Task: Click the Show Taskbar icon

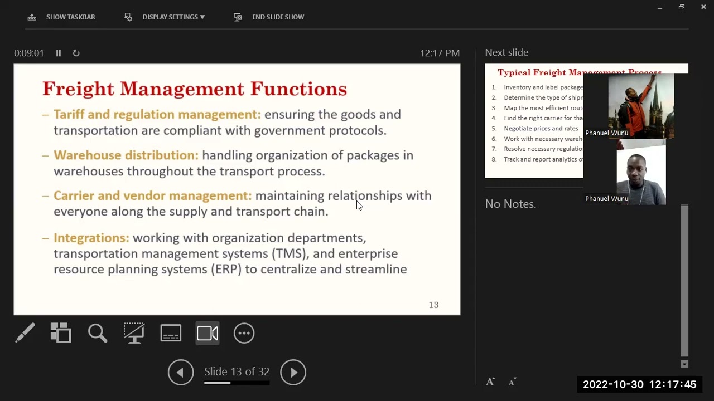Action: click(x=32, y=17)
